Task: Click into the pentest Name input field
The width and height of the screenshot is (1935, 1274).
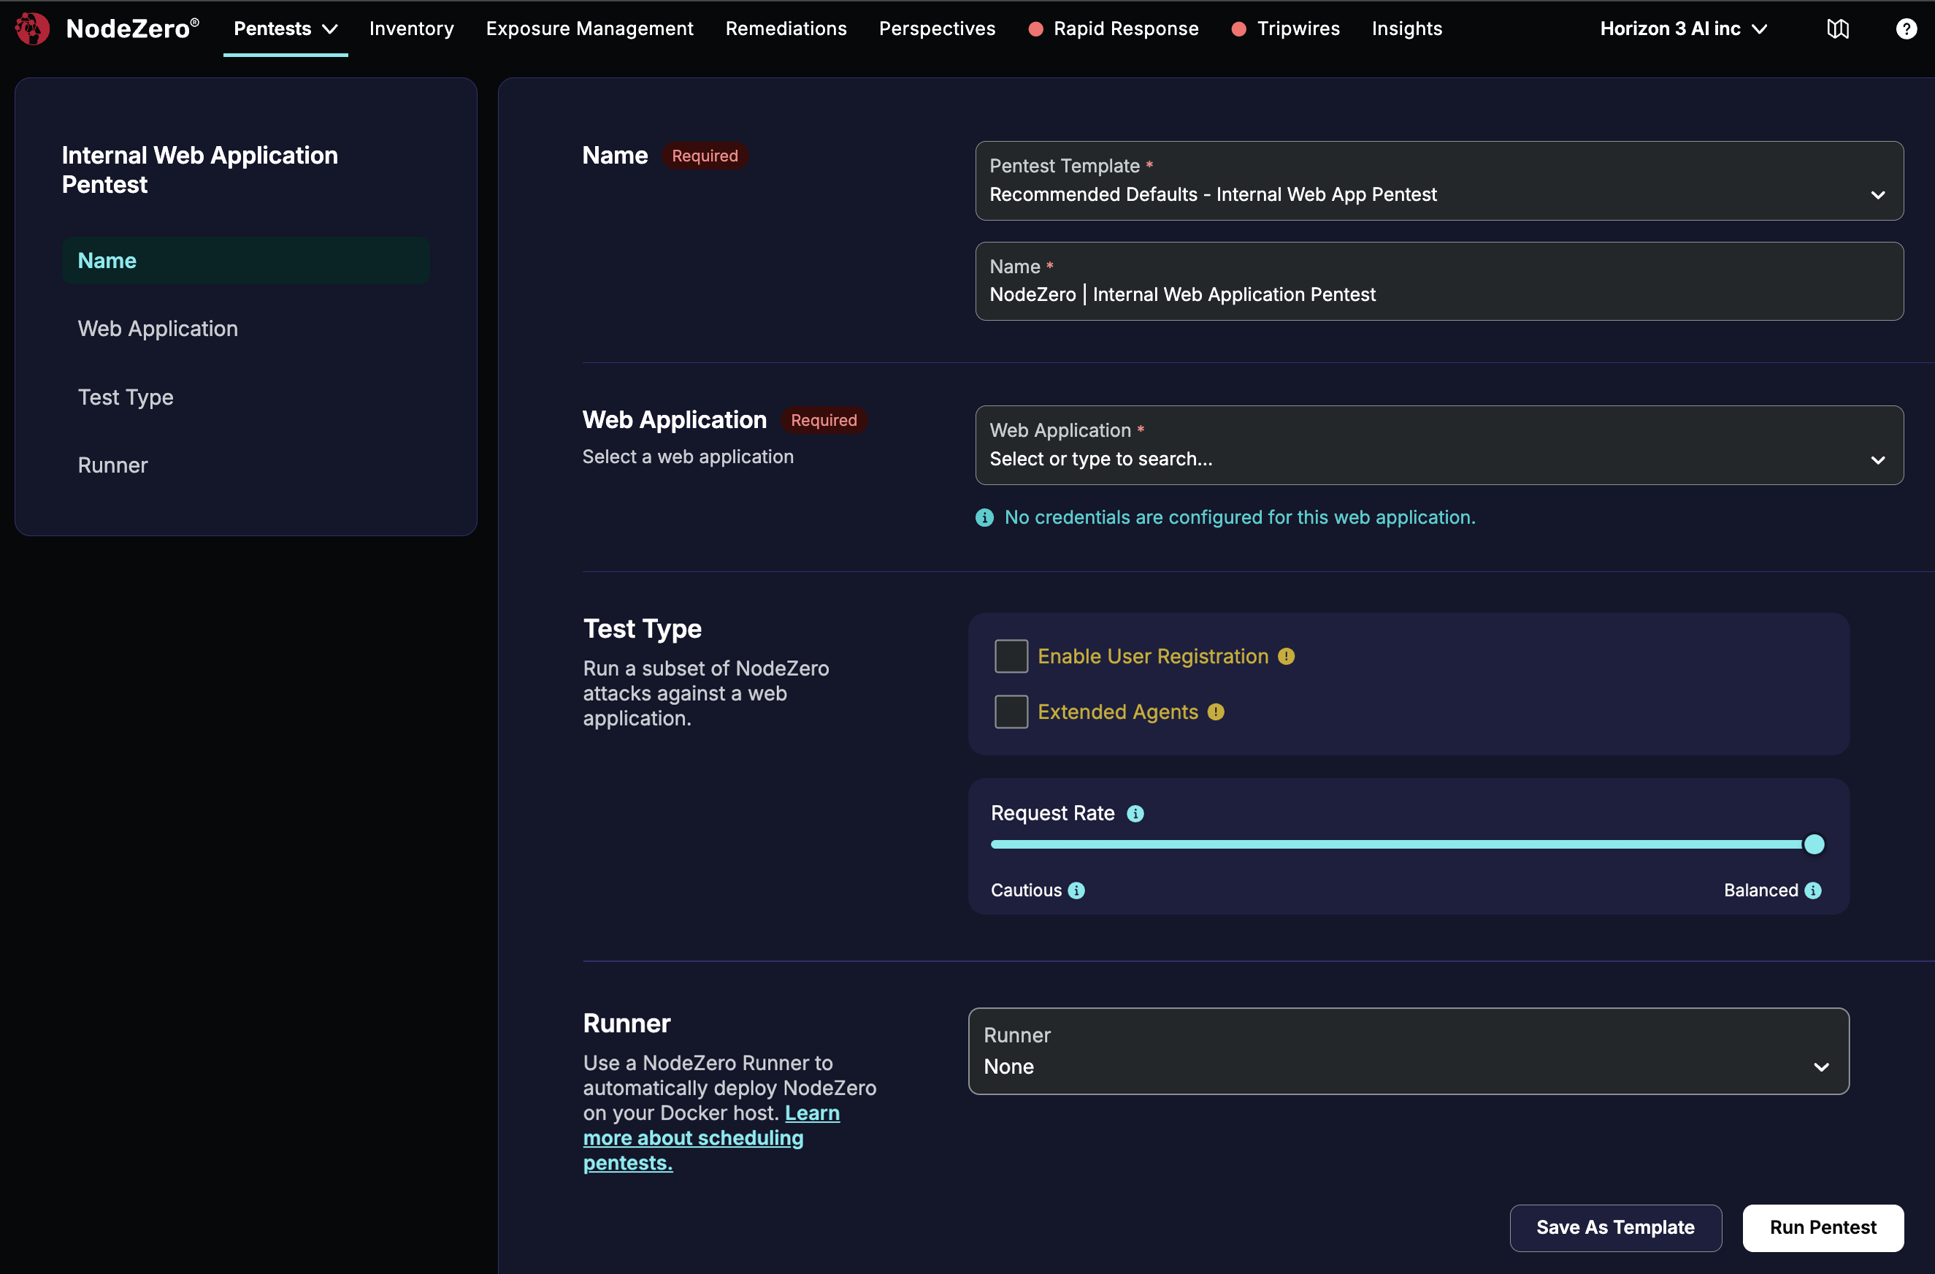Action: click(1438, 281)
